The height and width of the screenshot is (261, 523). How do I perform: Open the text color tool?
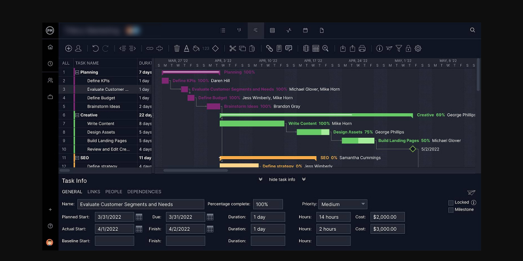click(187, 49)
